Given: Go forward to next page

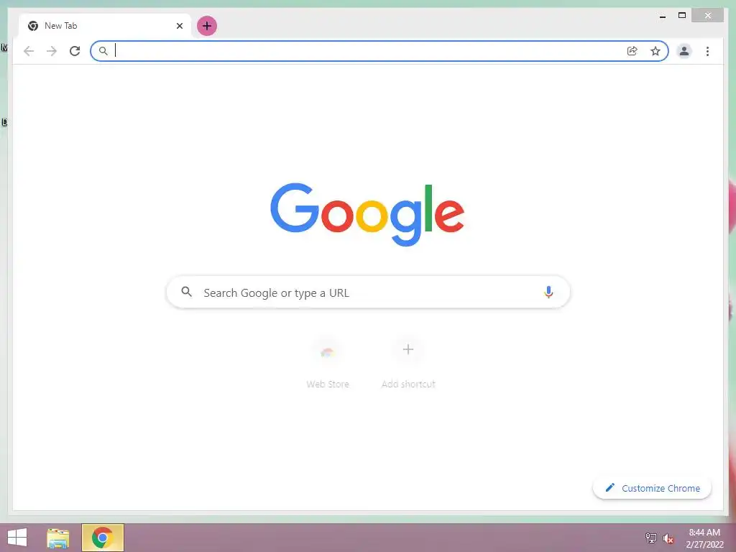Looking at the screenshot, I should pos(52,51).
